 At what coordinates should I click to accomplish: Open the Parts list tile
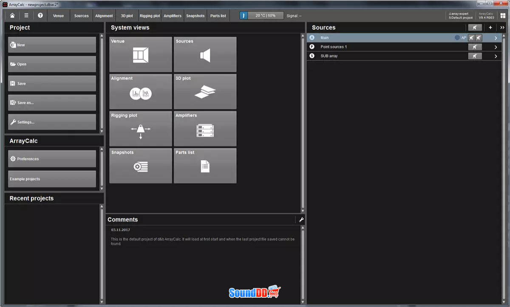point(205,166)
